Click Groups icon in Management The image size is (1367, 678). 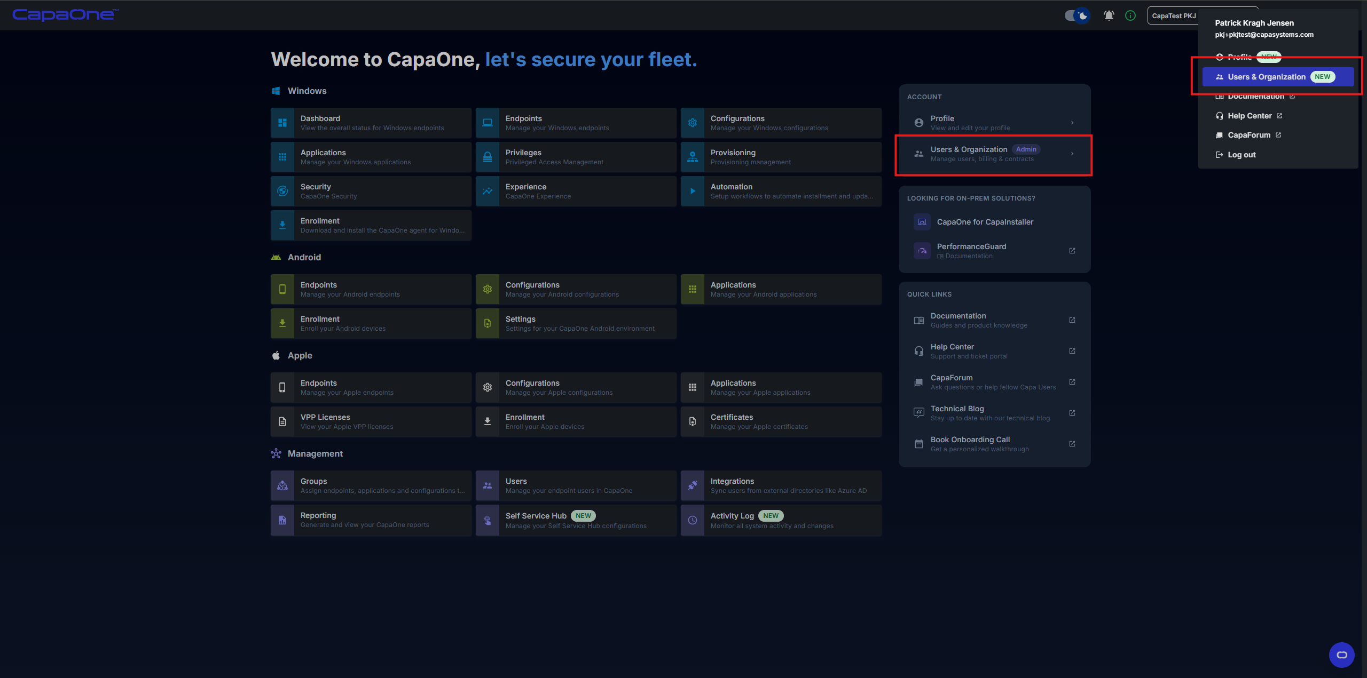[x=282, y=485]
